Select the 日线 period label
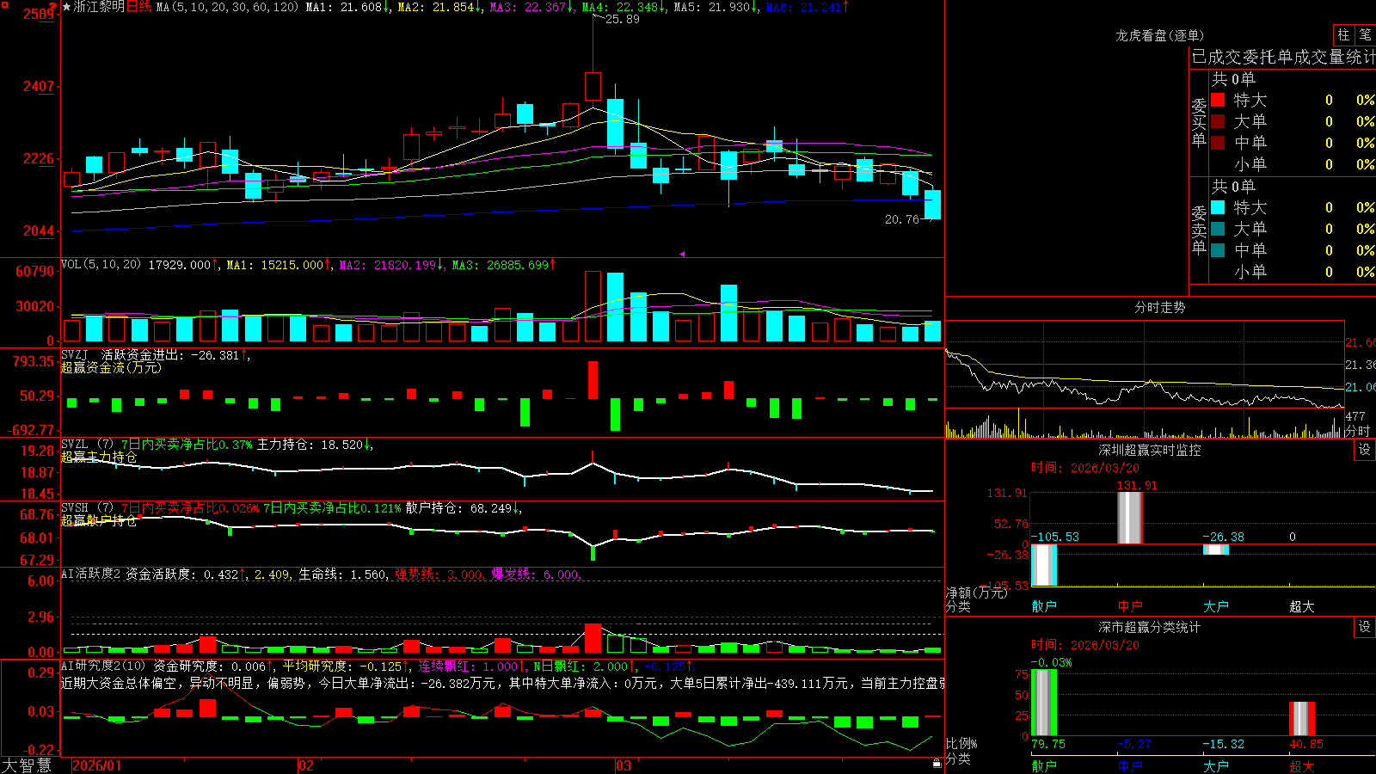Viewport: 1376px width, 774px height. (139, 7)
